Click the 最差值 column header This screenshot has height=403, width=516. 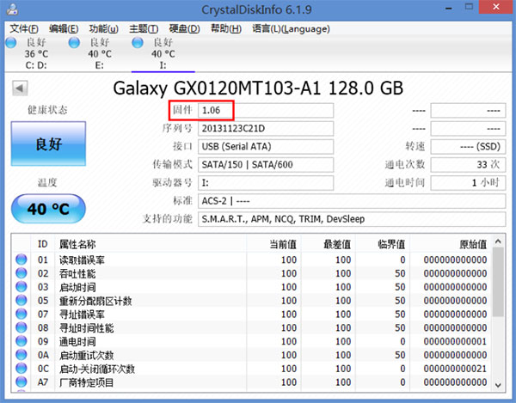point(329,244)
